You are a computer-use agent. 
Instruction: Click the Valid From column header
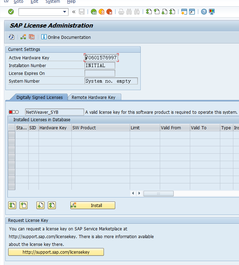point(175,128)
